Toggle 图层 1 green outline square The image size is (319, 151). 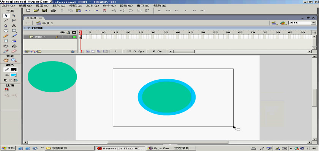[x=74, y=37]
